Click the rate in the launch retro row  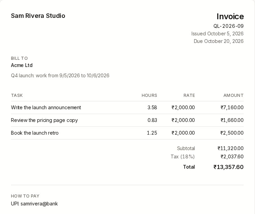click(x=183, y=133)
